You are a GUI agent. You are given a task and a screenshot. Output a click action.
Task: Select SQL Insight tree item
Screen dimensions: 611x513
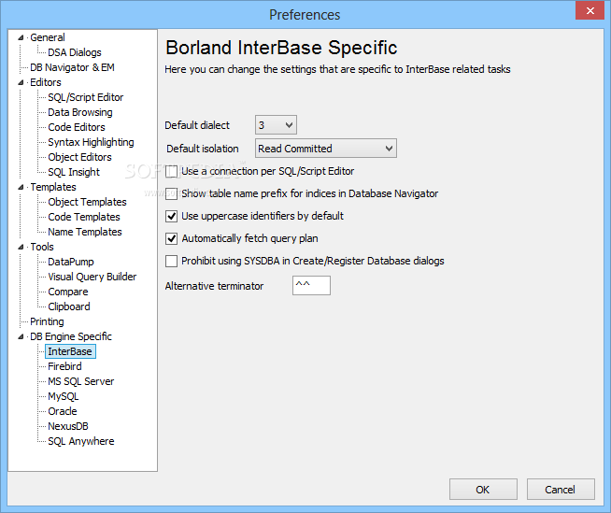tap(74, 172)
